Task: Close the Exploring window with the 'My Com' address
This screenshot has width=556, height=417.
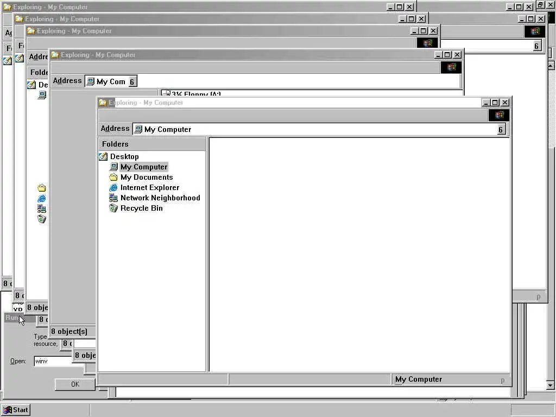Action: [457, 55]
